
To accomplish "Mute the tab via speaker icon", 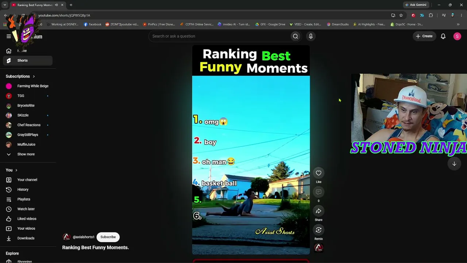I will click(x=56, y=5).
